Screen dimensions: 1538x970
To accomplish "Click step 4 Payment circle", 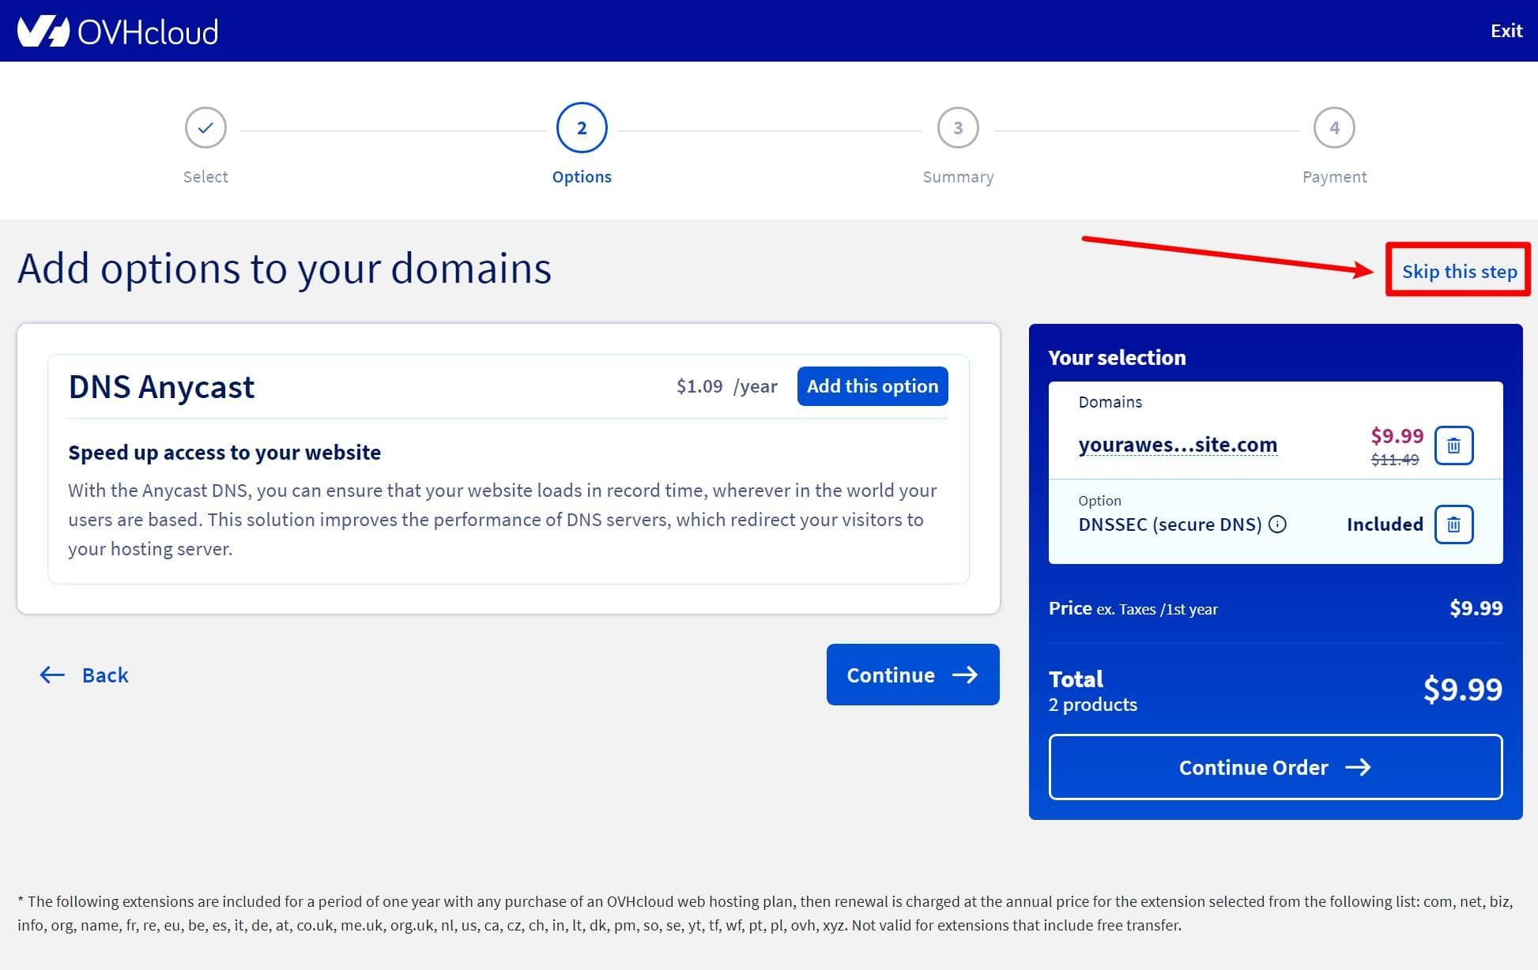I will coord(1334,128).
